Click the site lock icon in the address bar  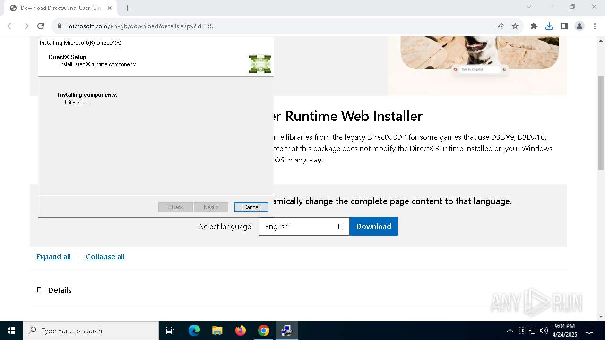point(60,26)
